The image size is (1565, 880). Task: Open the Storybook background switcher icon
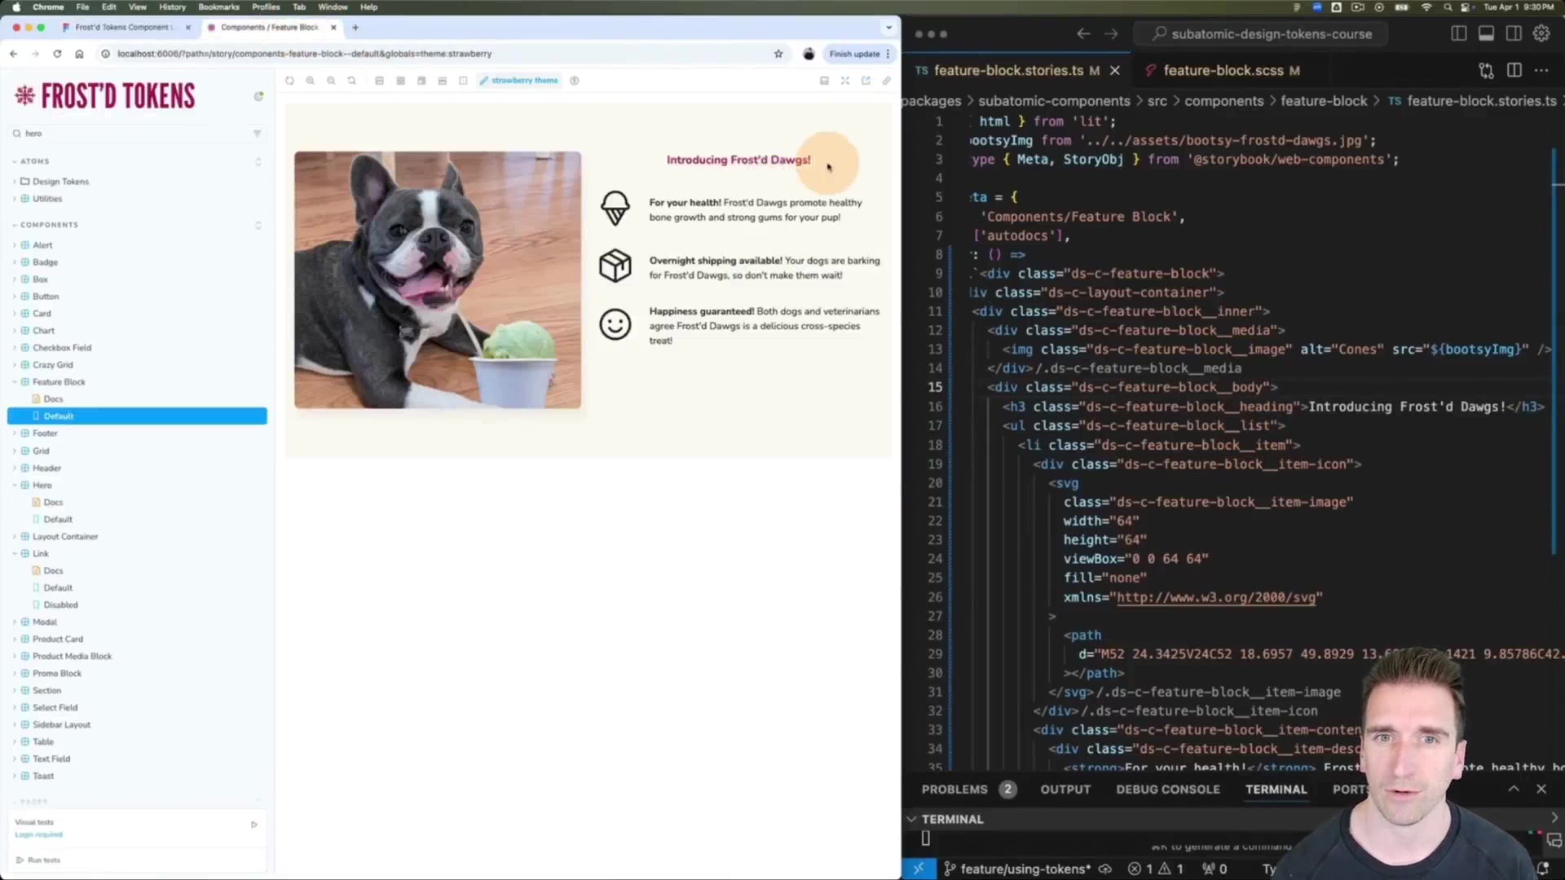pos(380,81)
